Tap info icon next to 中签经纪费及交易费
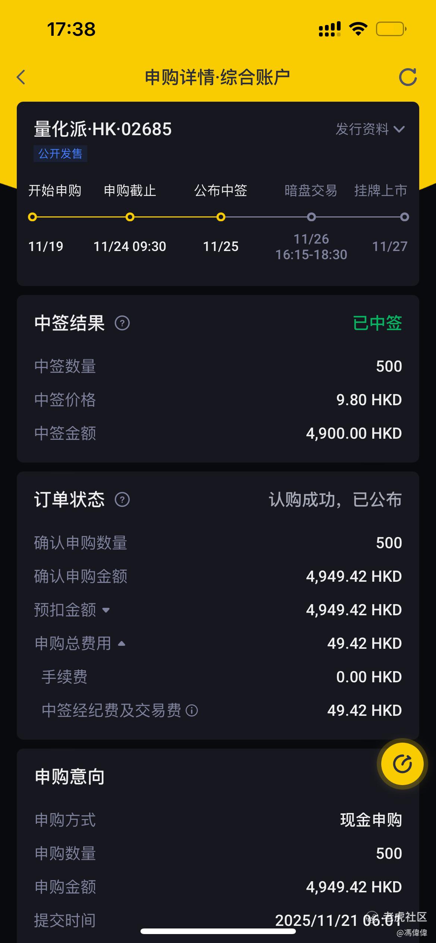Viewport: 436px width, 943px height. [192, 711]
